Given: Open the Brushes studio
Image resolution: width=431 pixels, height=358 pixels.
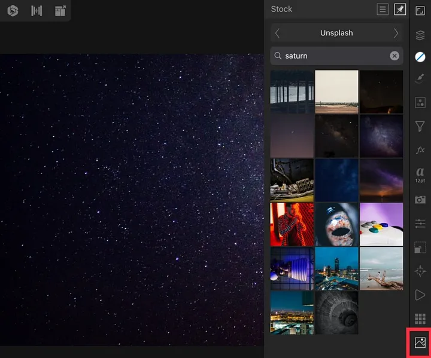Looking at the screenshot, I should click(x=420, y=79).
